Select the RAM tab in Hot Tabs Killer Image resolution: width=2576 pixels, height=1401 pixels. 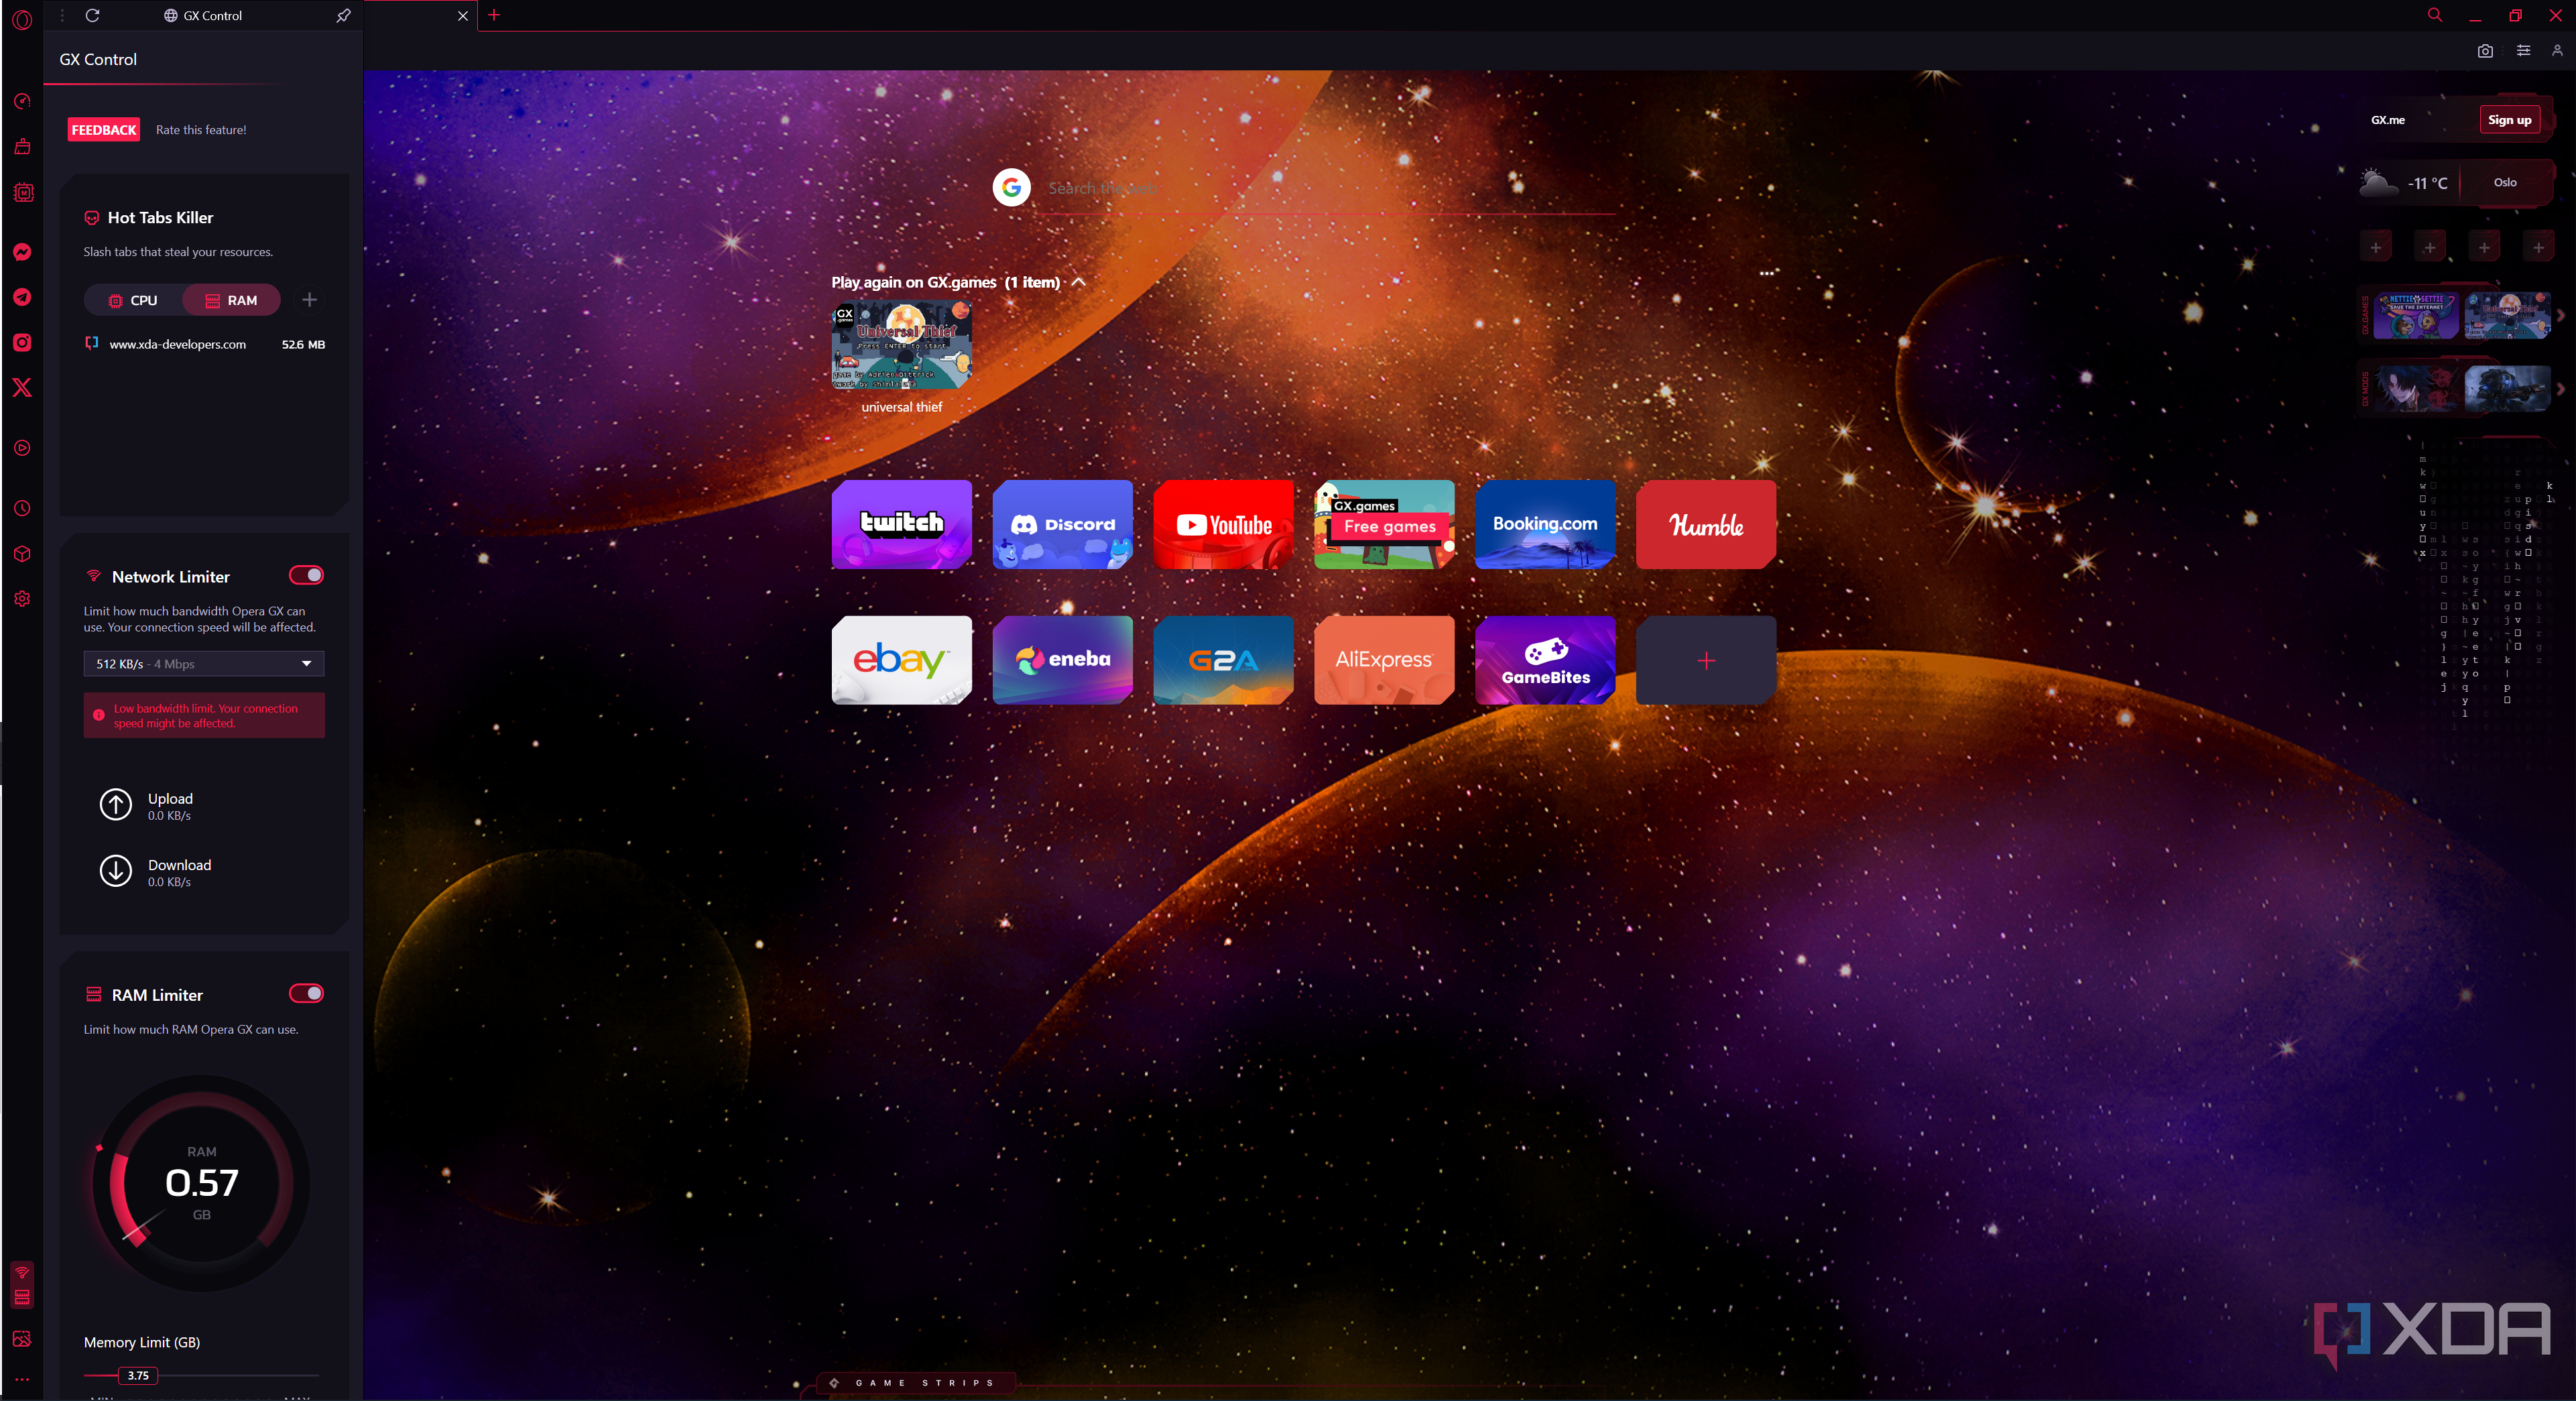click(231, 300)
